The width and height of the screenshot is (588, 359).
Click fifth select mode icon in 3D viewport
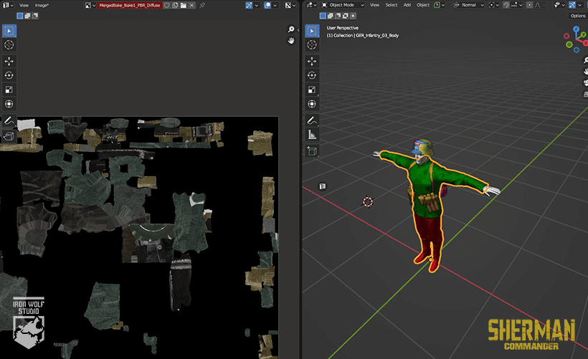coord(353,16)
